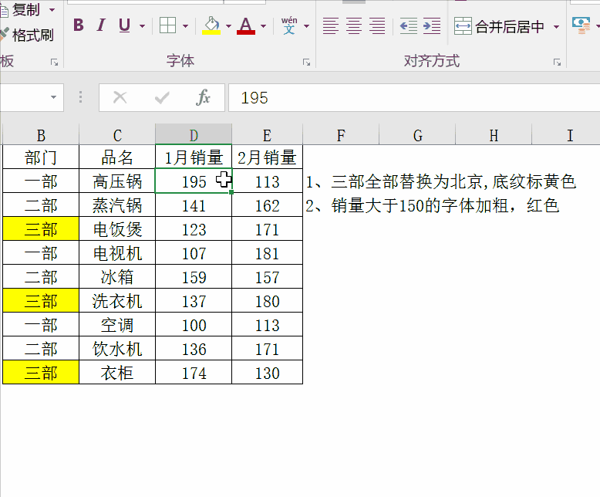Select 格式刷 format painter
The image size is (600, 497).
point(28,35)
